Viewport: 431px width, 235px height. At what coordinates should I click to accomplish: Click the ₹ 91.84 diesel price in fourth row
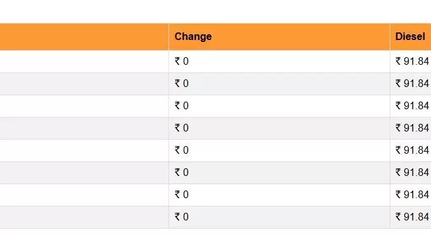click(412, 128)
